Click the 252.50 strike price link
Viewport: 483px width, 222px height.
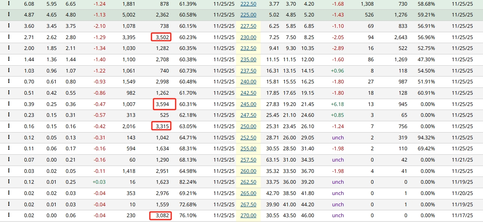click(248, 137)
